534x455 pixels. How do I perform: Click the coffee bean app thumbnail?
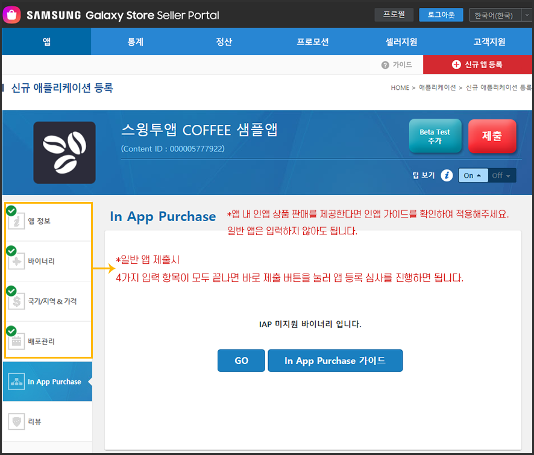pos(64,152)
